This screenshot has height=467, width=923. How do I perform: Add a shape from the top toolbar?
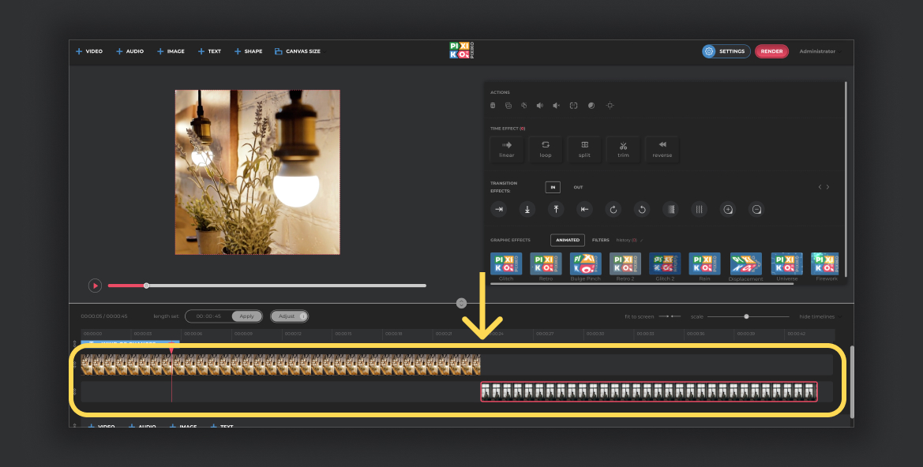click(x=249, y=51)
